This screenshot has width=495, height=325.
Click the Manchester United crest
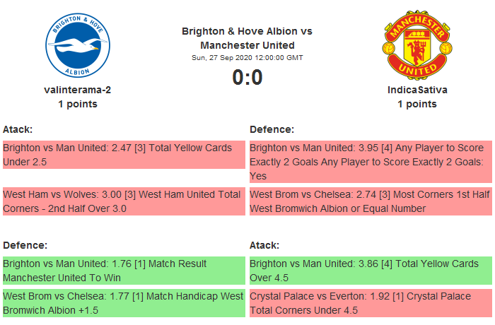(x=417, y=47)
